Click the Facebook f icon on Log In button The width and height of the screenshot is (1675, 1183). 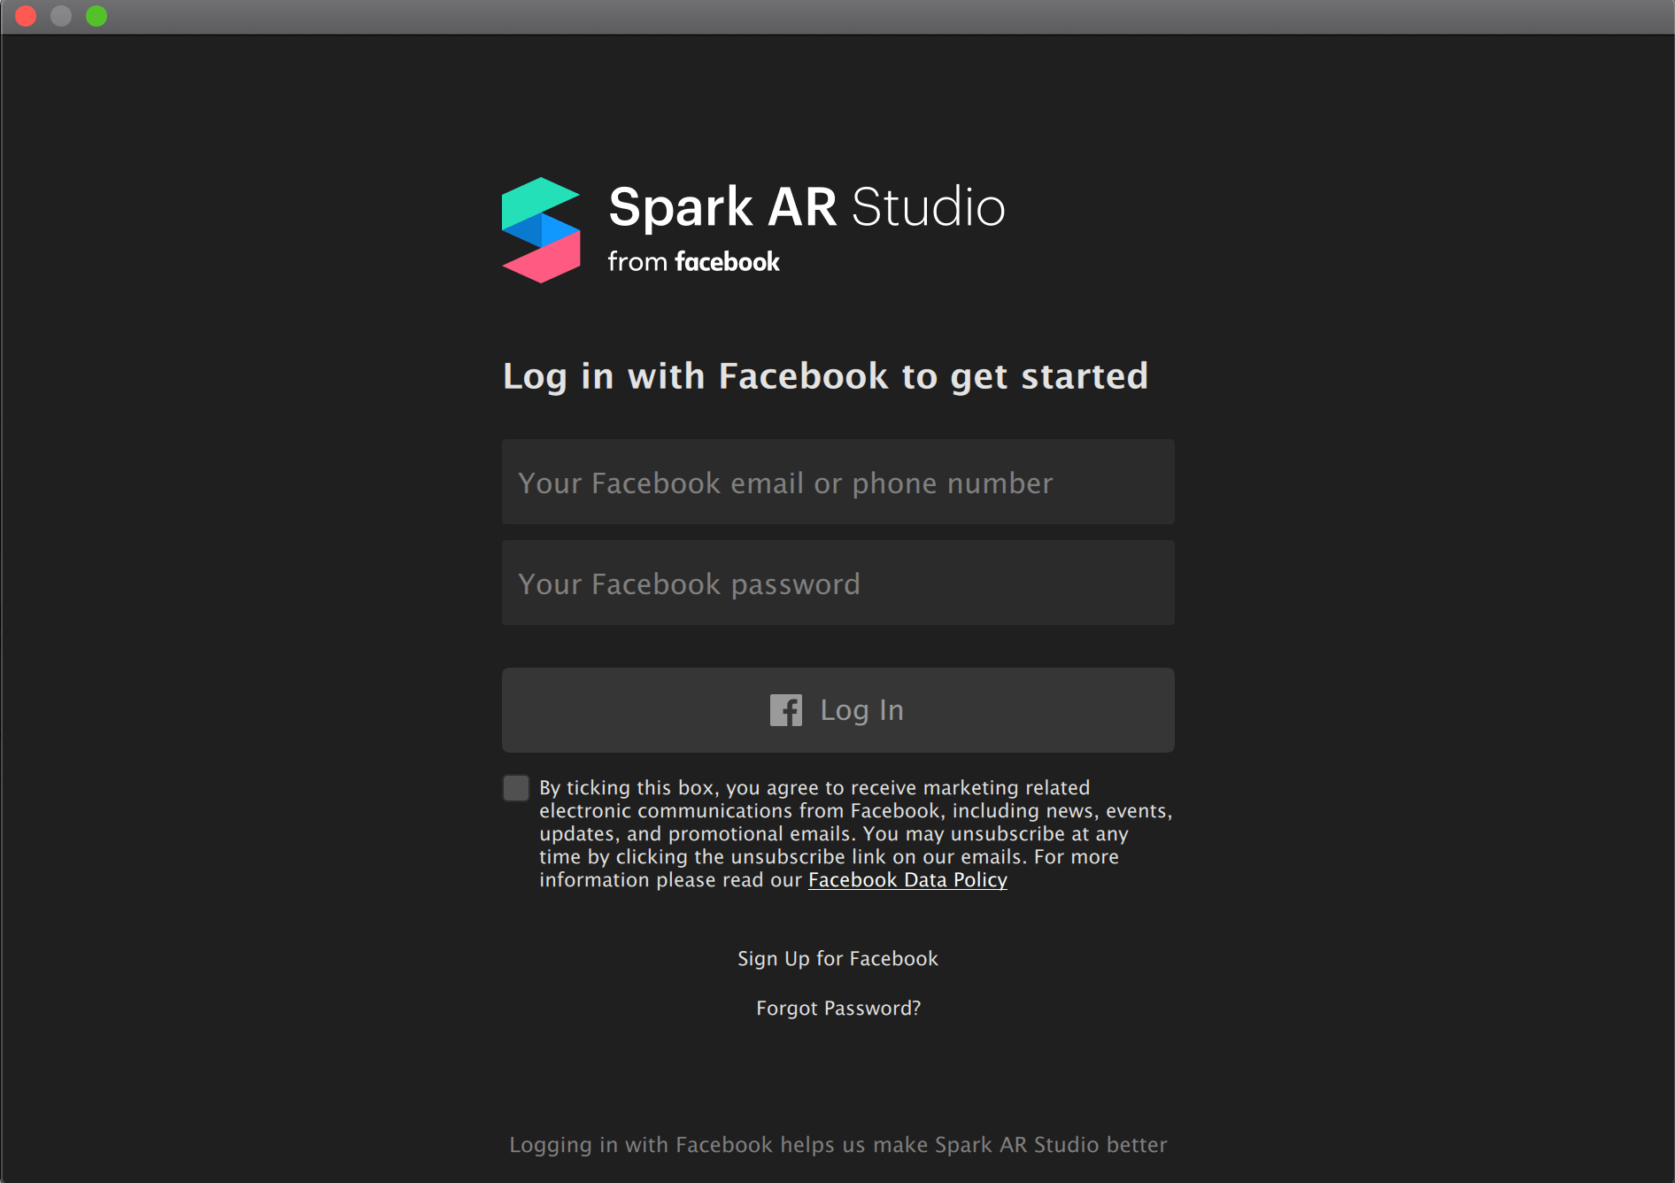pos(785,710)
